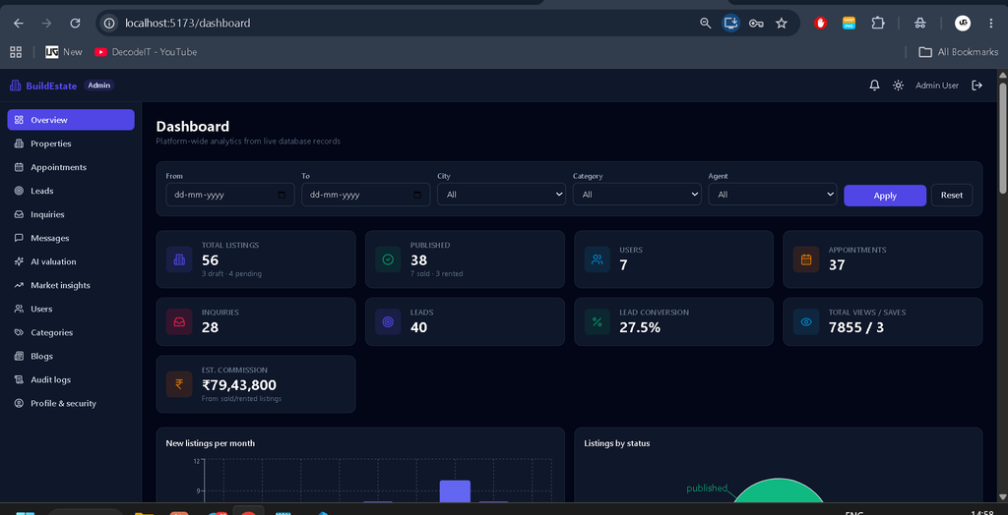
Task: Click the Inquiries card inbox icon
Action: pos(179,321)
